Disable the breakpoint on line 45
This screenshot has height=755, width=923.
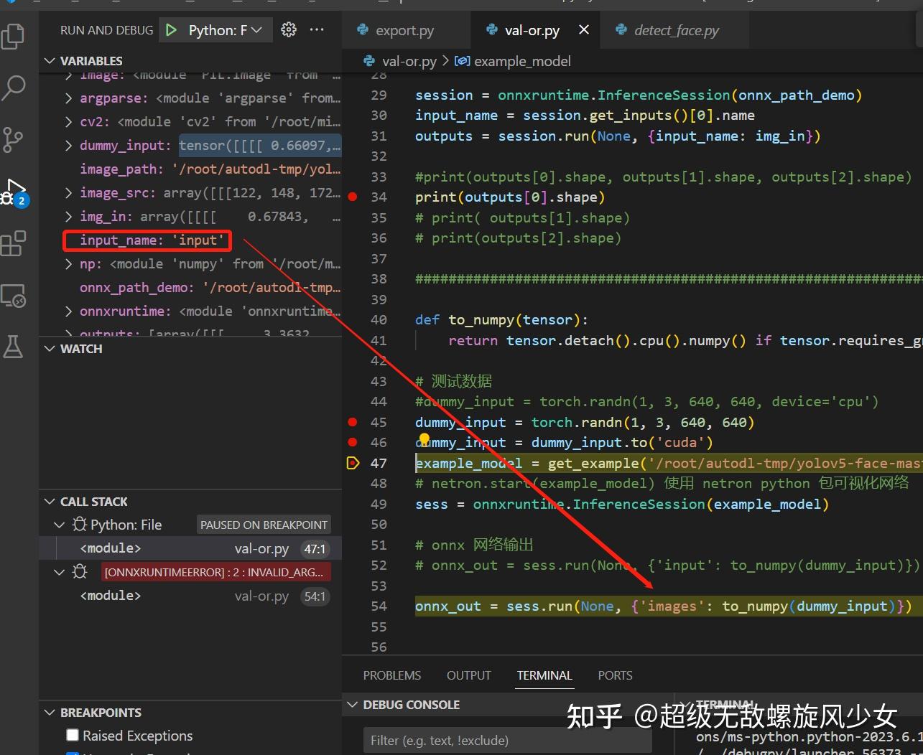coord(352,422)
